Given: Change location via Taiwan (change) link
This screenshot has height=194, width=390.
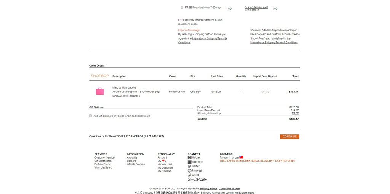Looking at the screenshot, I should [229, 157].
